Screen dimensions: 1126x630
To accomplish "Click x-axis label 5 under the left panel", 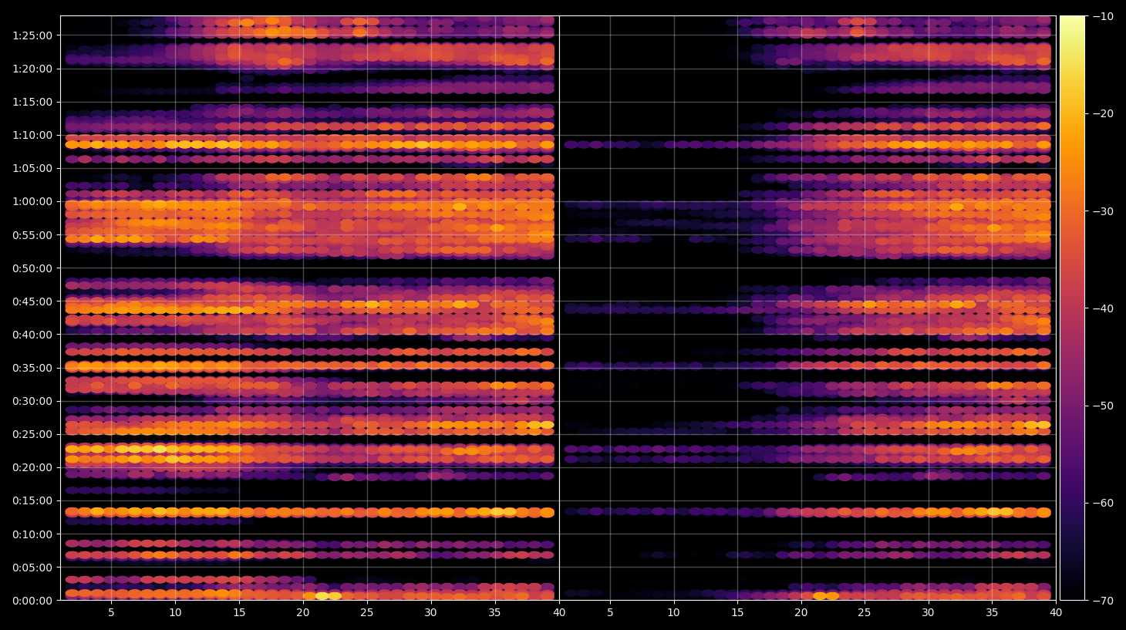I will [111, 613].
